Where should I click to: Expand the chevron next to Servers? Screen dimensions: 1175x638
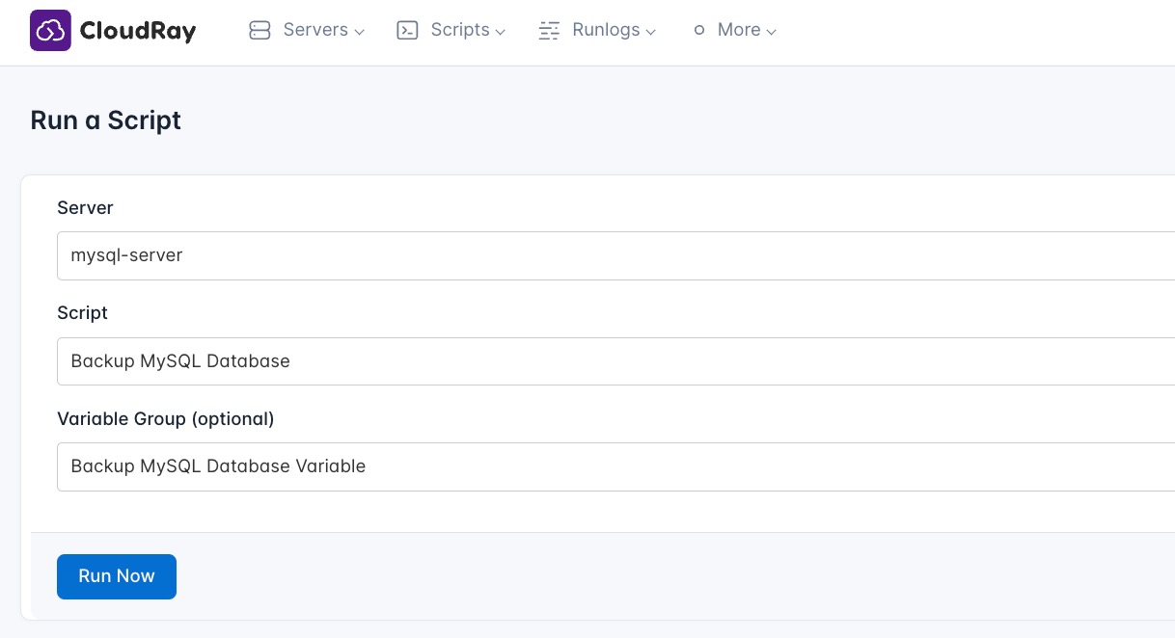pyautogui.click(x=359, y=32)
